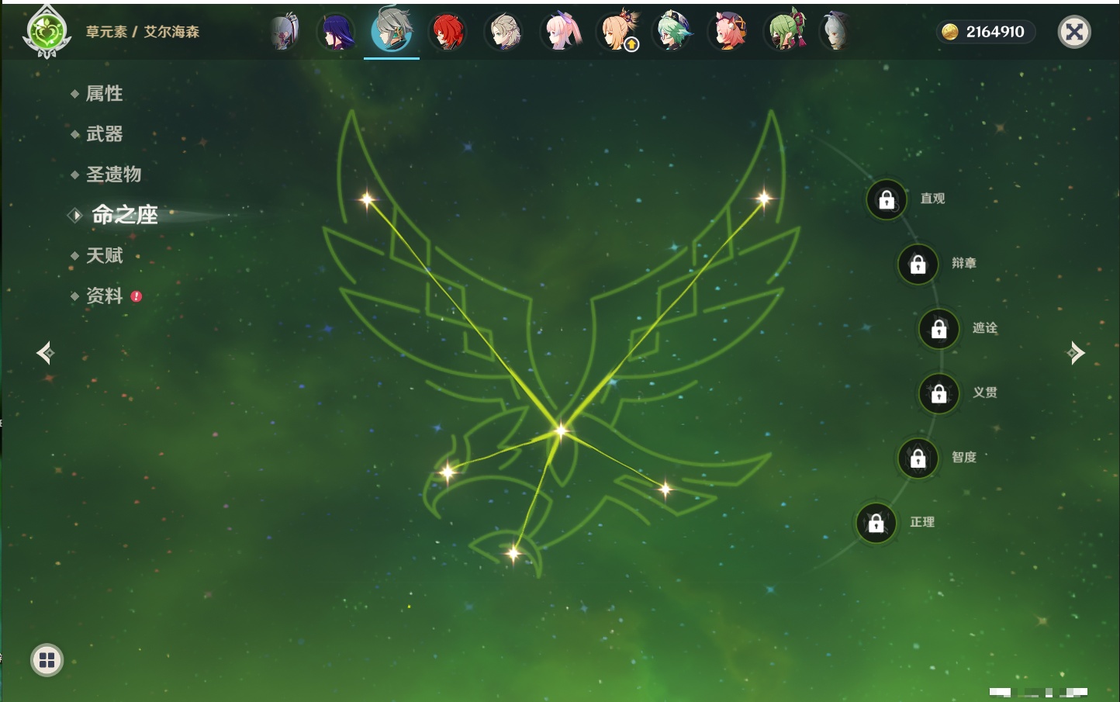Open the locked 辩章 constellation node
This screenshot has height=702, width=1120.
coord(918,264)
